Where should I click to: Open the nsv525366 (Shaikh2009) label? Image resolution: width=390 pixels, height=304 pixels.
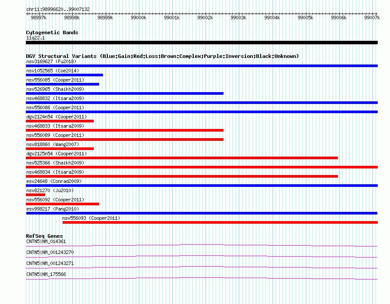(55, 163)
